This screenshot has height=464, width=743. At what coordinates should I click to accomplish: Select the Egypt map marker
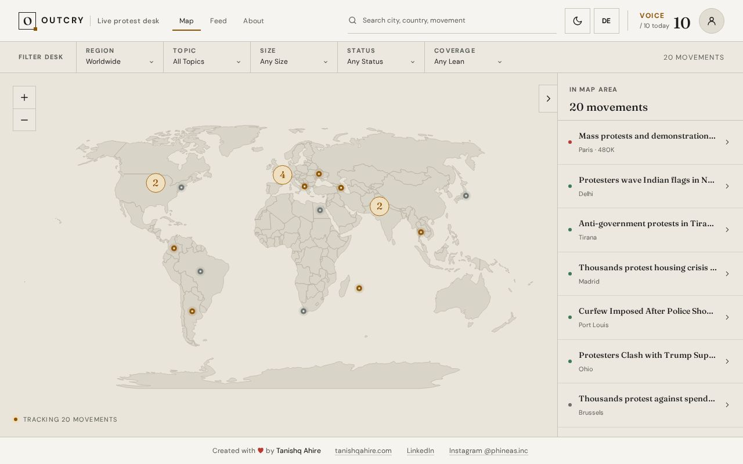[320, 210]
